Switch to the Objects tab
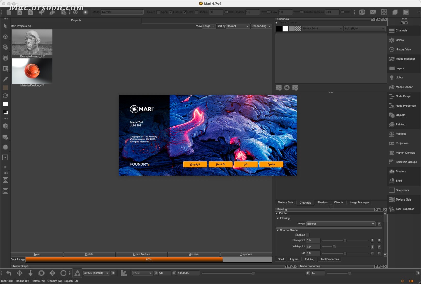 click(x=339, y=203)
